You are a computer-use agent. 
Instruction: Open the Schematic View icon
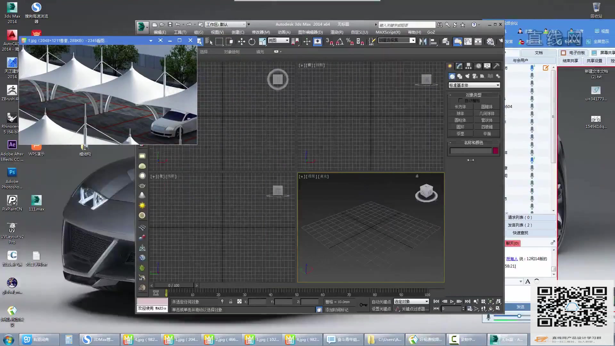(x=478, y=42)
